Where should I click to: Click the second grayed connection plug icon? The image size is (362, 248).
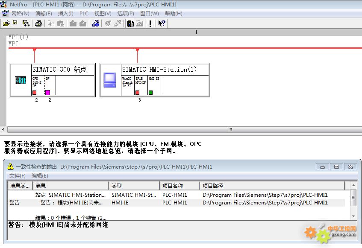(118, 23)
